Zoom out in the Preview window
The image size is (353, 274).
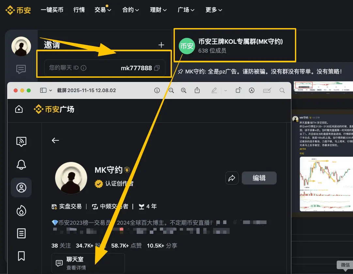click(171, 90)
